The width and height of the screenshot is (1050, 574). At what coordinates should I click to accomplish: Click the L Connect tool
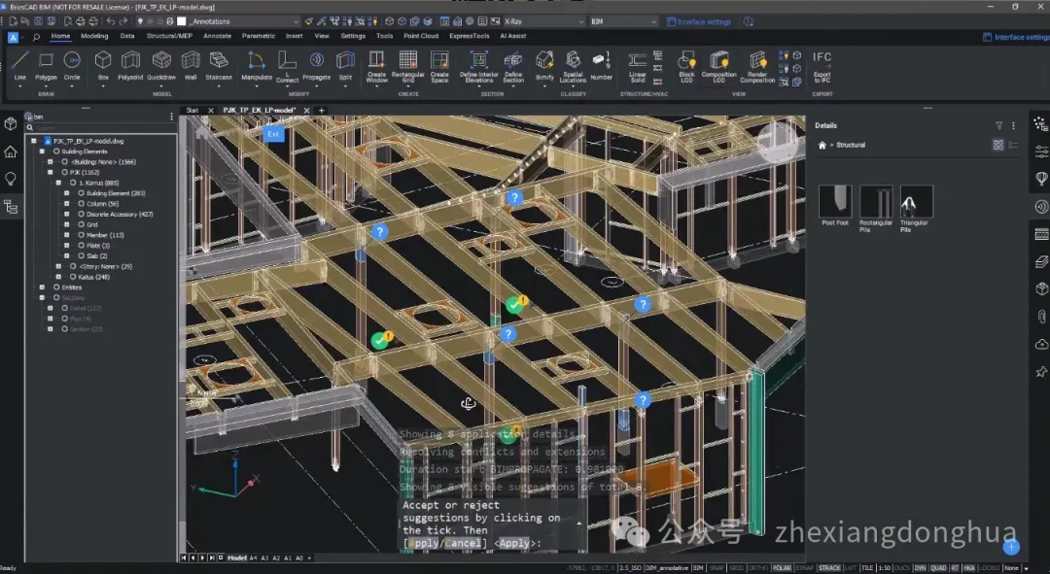click(x=287, y=67)
